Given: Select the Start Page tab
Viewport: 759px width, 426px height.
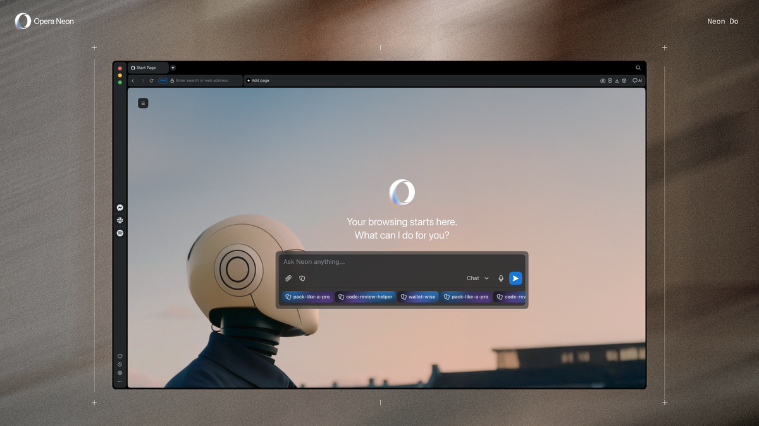Looking at the screenshot, I should (147, 68).
